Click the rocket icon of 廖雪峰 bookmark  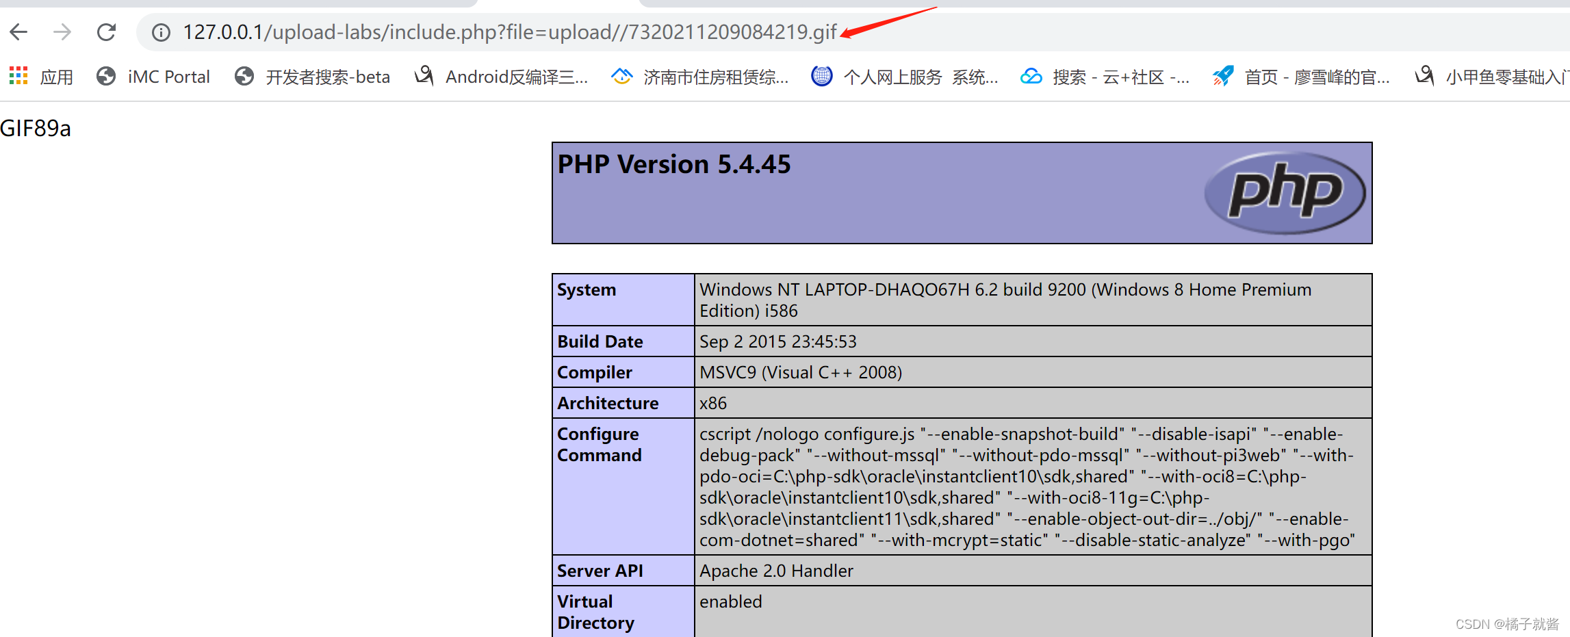coord(1223,76)
